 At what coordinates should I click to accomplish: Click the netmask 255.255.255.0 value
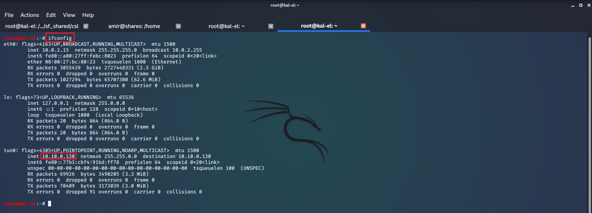coord(118,50)
